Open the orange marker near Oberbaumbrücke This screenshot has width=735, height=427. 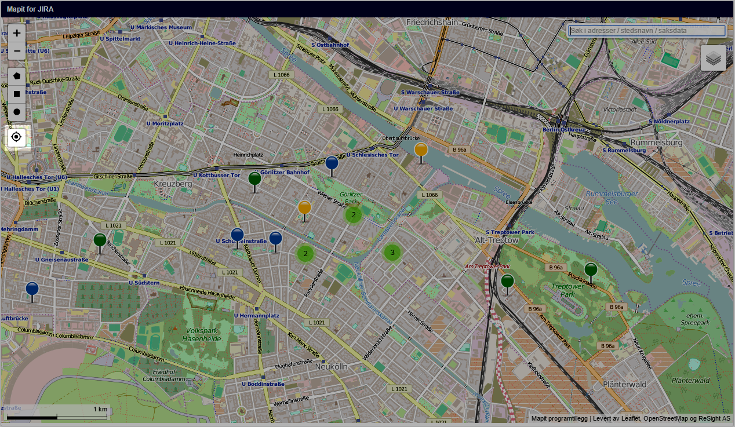(421, 150)
